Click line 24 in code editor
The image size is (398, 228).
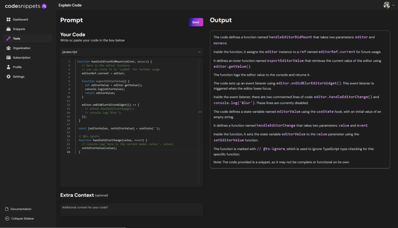click(x=117, y=152)
